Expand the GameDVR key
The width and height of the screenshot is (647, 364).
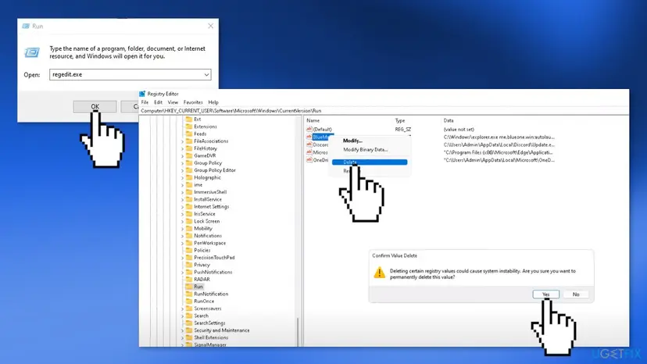coord(182,156)
